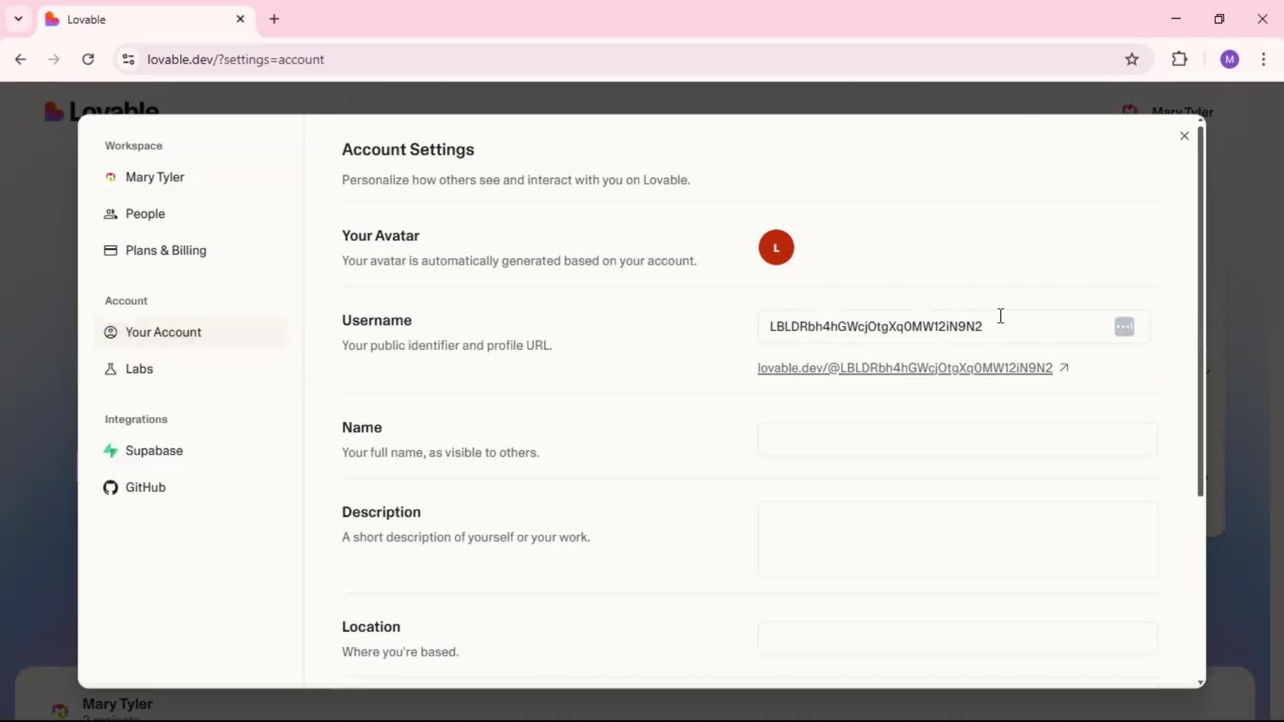Bookmark this page with the star icon
The height and width of the screenshot is (722, 1284).
(x=1132, y=59)
